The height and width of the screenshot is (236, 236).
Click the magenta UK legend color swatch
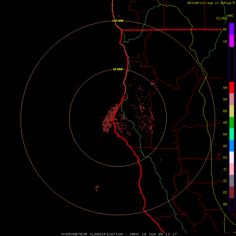point(232,41)
